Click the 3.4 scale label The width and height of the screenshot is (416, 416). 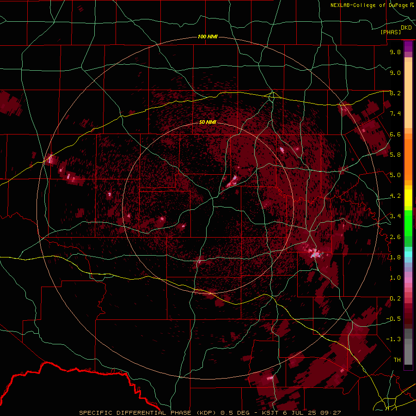point(395,216)
